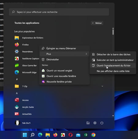Open Edge from the taskbar

40,135
